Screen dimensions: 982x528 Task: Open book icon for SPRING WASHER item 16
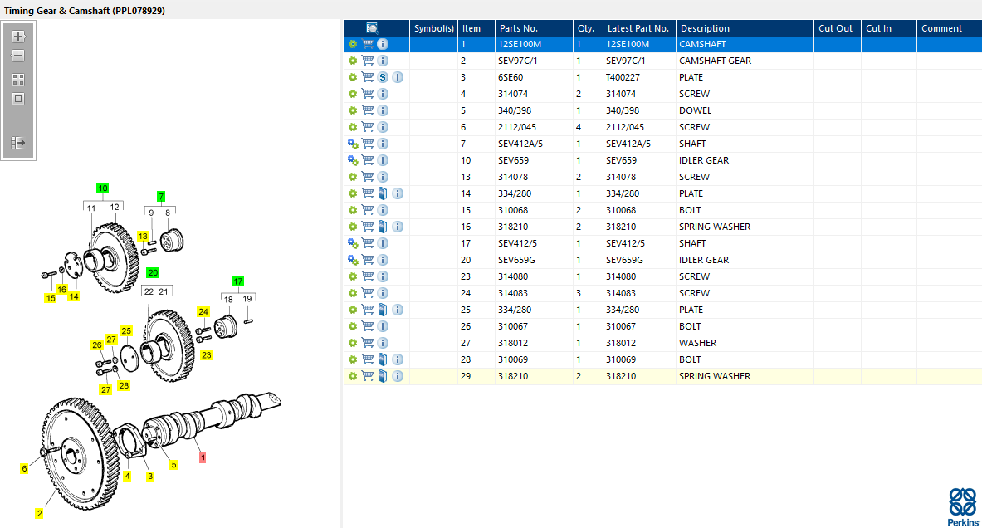pyautogui.click(x=383, y=227)
